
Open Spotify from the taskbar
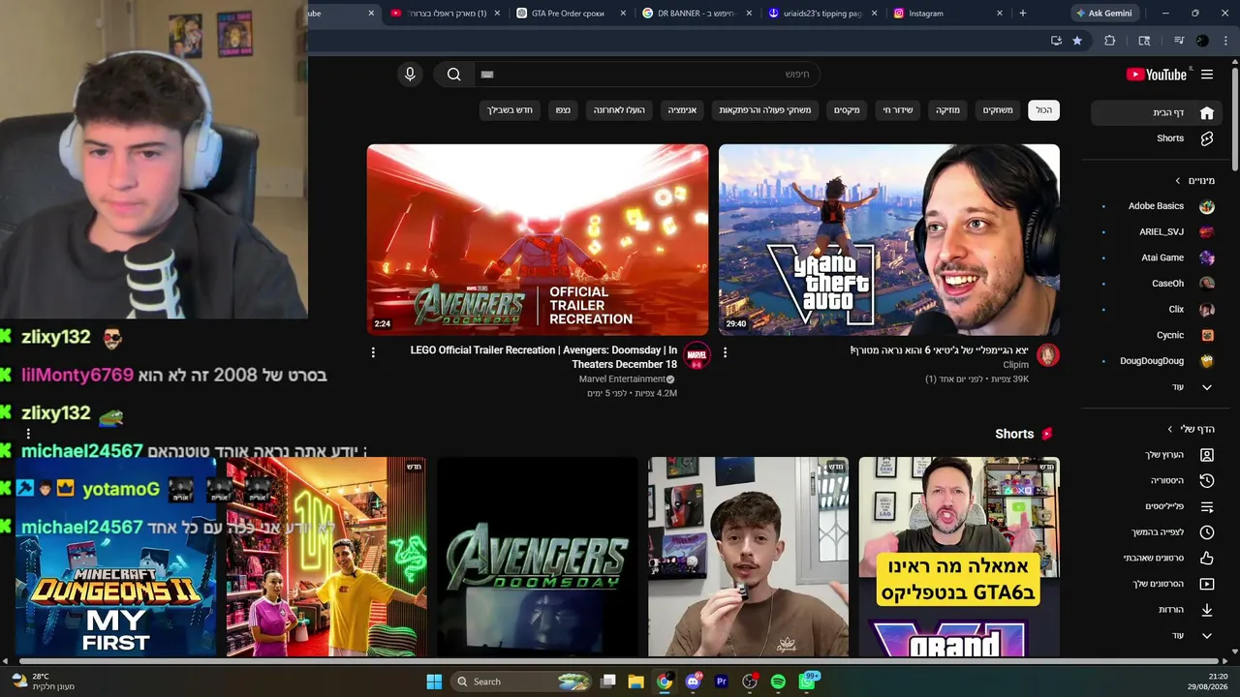tap(778, 682)
